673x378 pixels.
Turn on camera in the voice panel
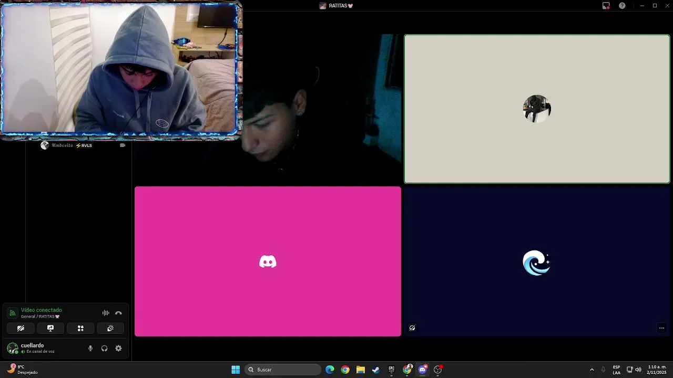pos(21,328)
